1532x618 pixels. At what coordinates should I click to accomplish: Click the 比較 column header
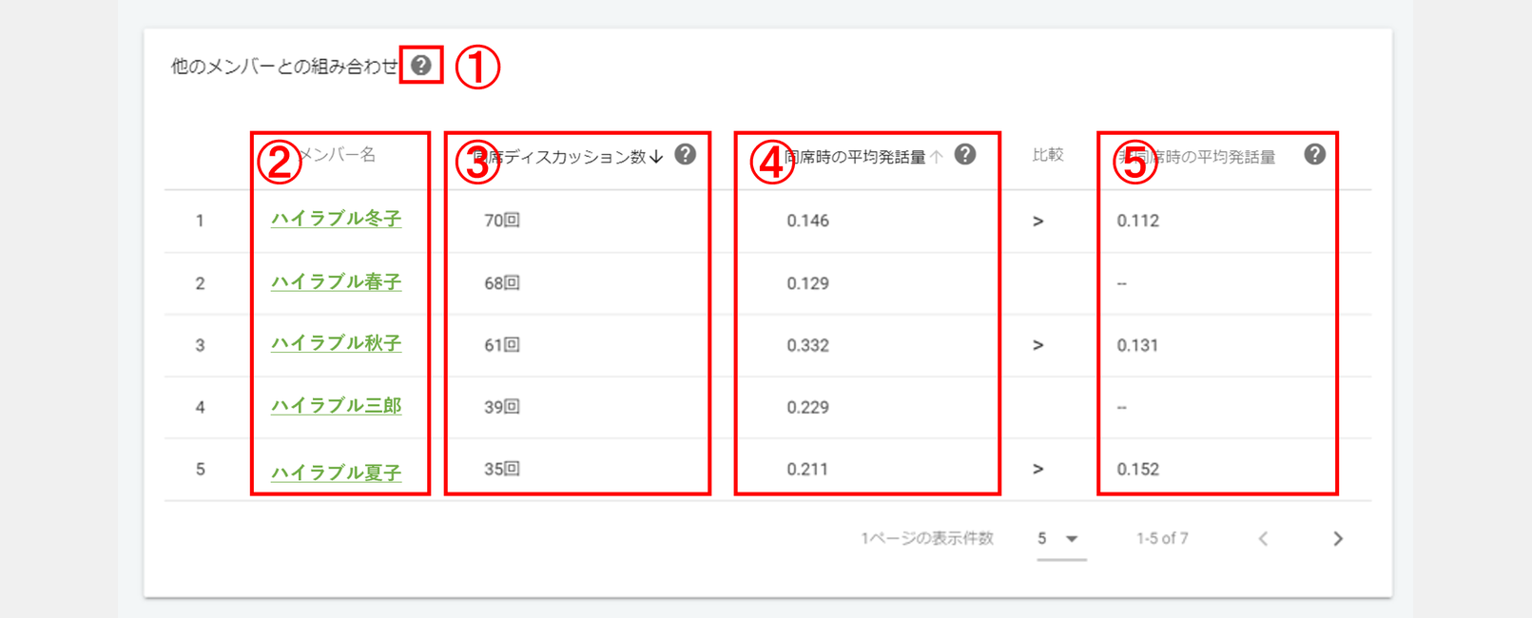point(1047,155)
